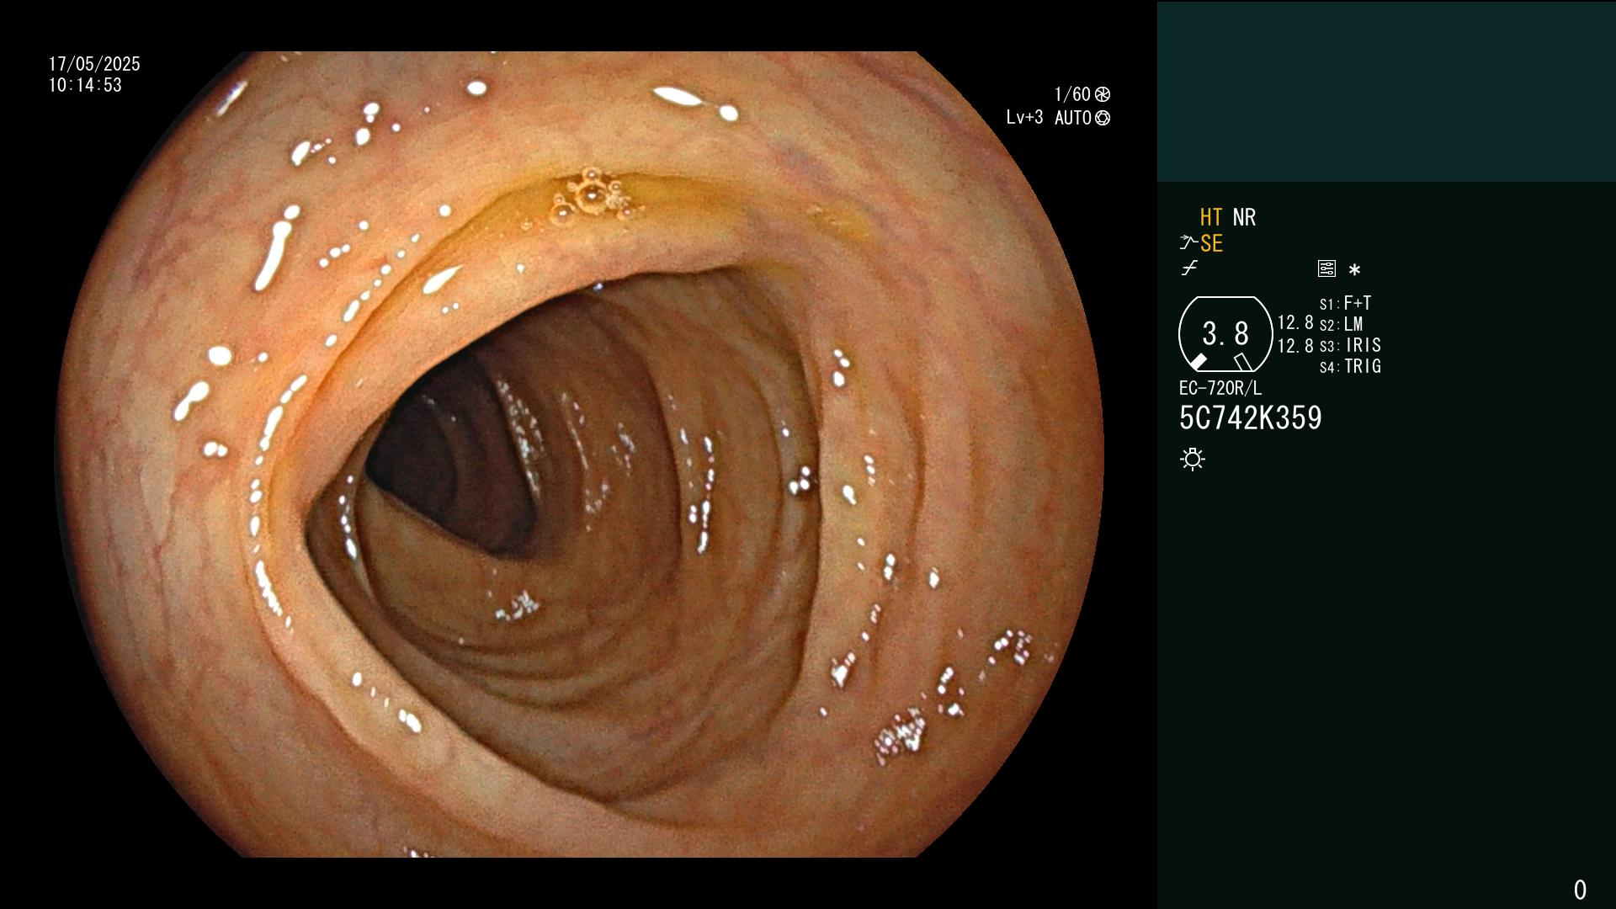This screenshot has width=1616, height=909.
Task: Click the S4: TRIG switch assignment
Action: point(1350,366)
